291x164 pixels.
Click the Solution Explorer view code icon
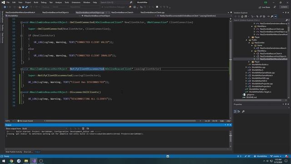coord(268,16)
